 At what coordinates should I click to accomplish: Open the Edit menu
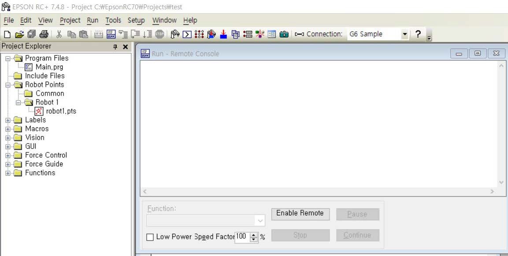tap(26, 20)
